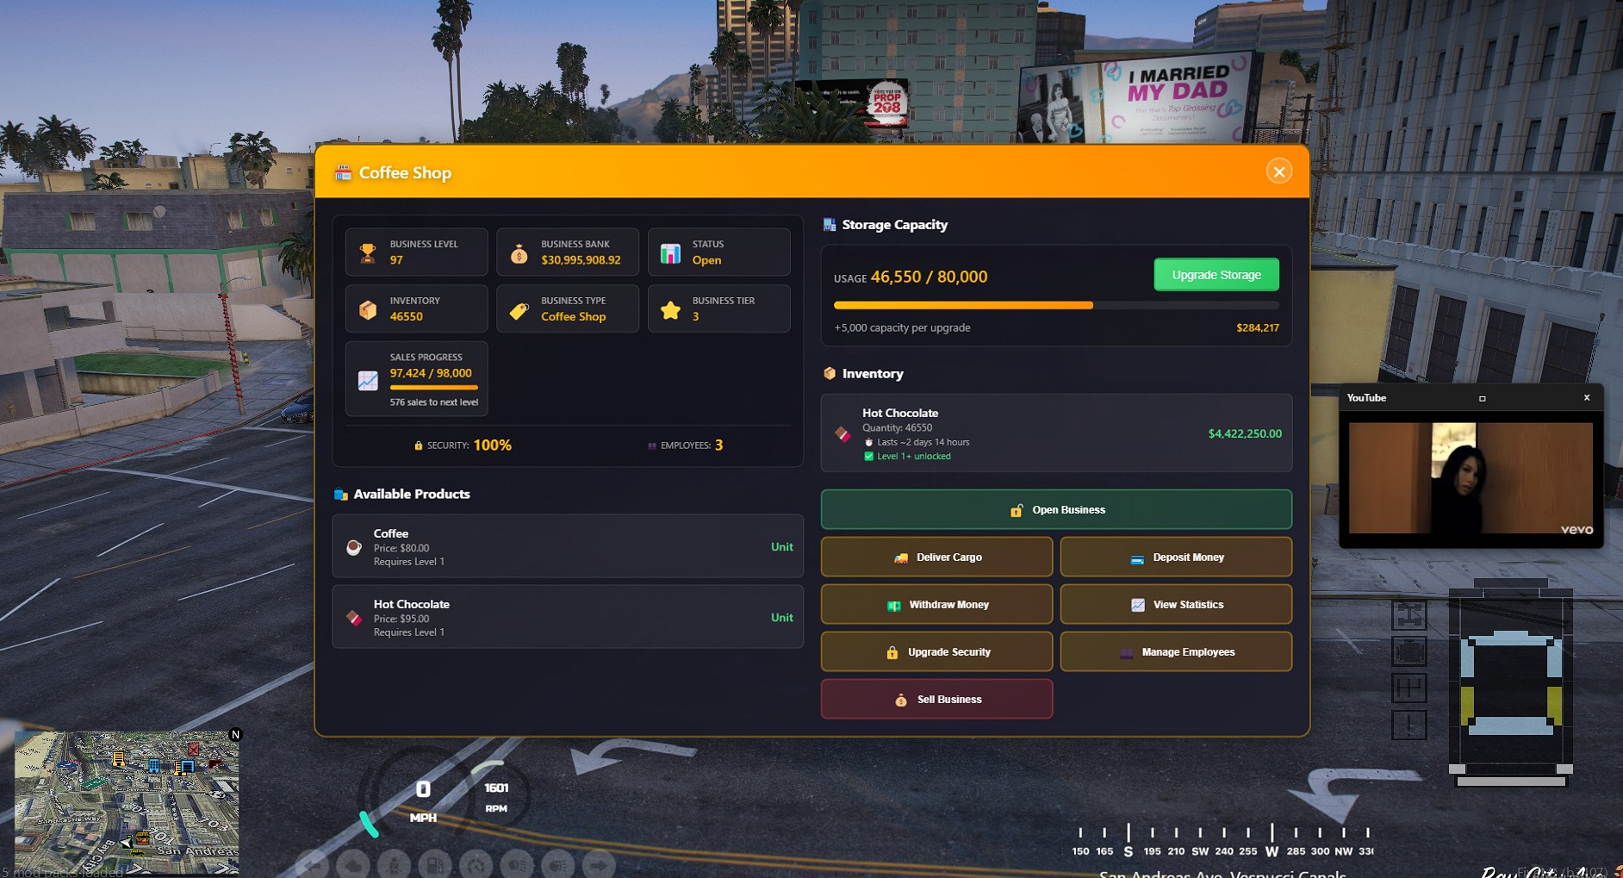Click the Business Tier star icon
Screen dimensions: 1623x878
[670, 309]
